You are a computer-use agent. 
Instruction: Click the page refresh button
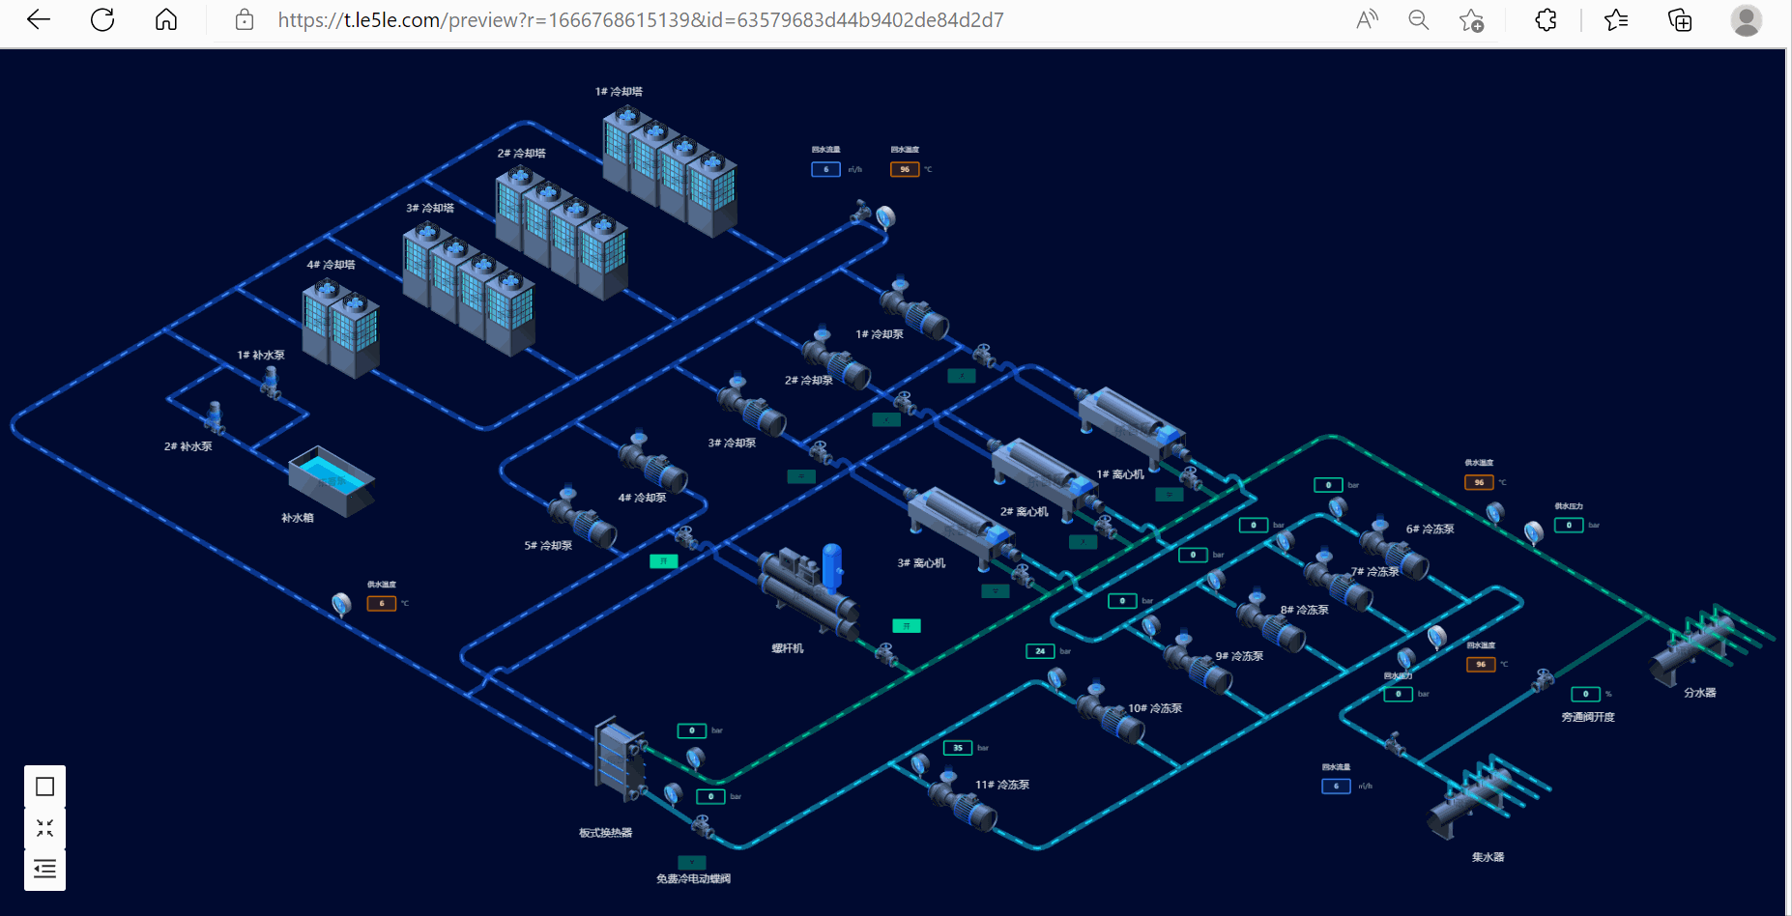tap(101, 19)
